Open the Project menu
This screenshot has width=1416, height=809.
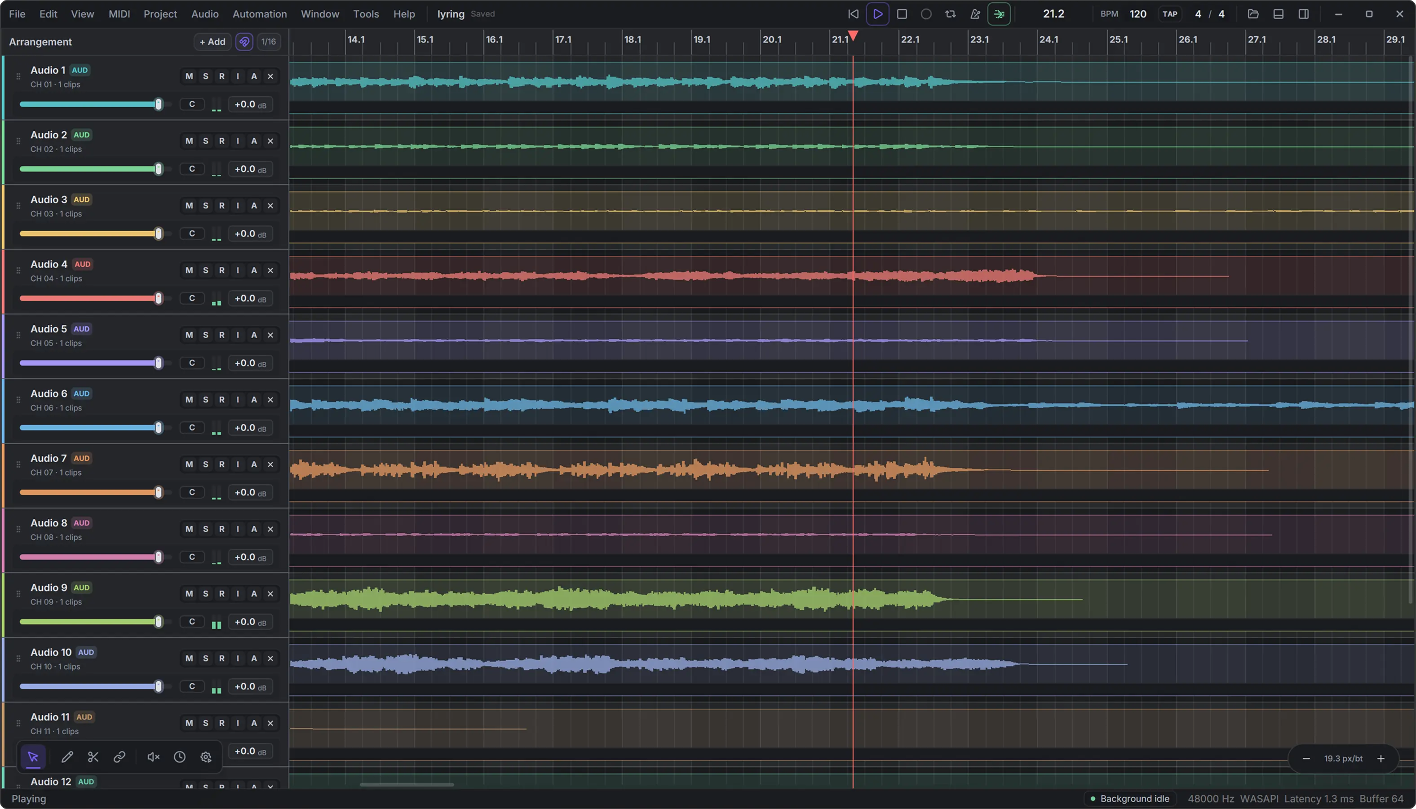[x=160, y=14]
